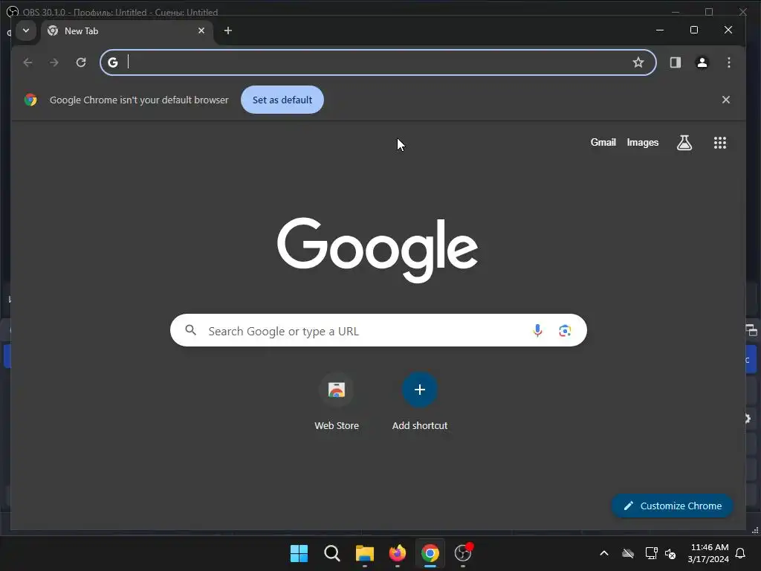The height and width of the screenshot is (571, 761).
Task: Open the Chrome side panel
Action: point(676,62)
